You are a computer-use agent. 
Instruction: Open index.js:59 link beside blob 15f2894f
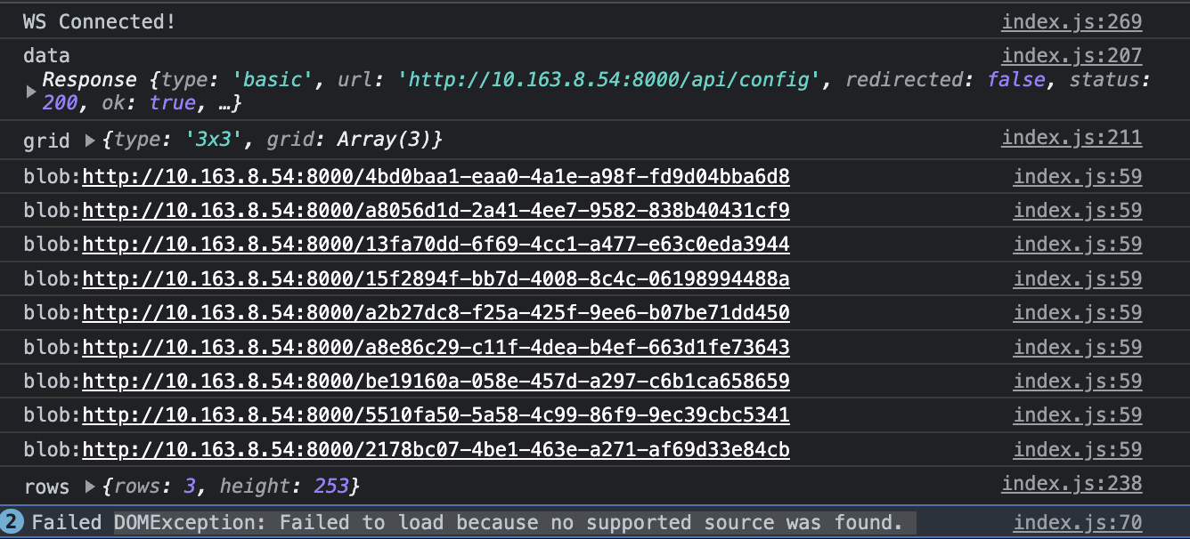click(1078, 279)
